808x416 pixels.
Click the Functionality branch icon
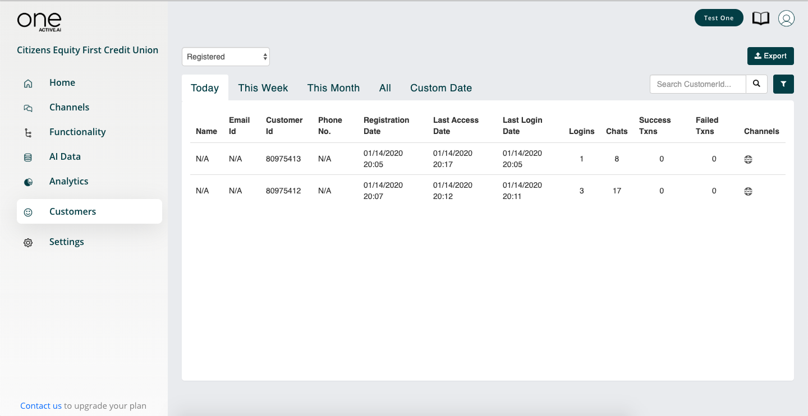click(28, 133)
